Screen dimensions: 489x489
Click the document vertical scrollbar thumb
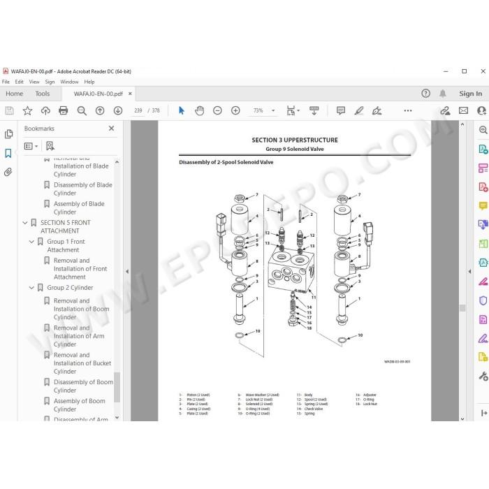coord(462,308)
